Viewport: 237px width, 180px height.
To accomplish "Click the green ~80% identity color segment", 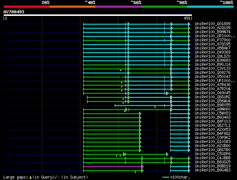I will pyautogui.click(x=164, y=7).
